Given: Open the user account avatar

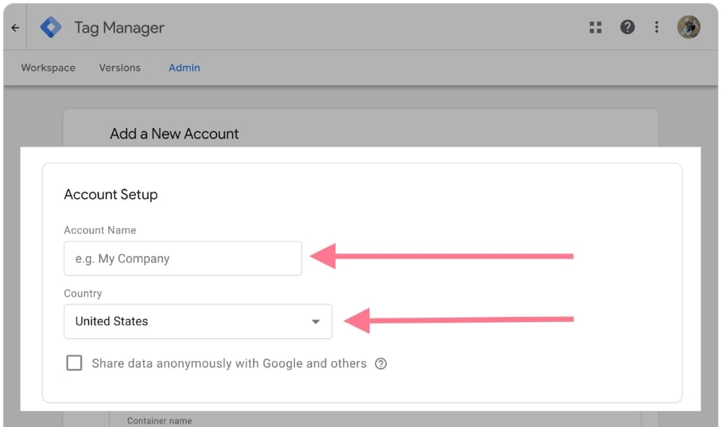Looking at the screenshot, I should [688, 28].
